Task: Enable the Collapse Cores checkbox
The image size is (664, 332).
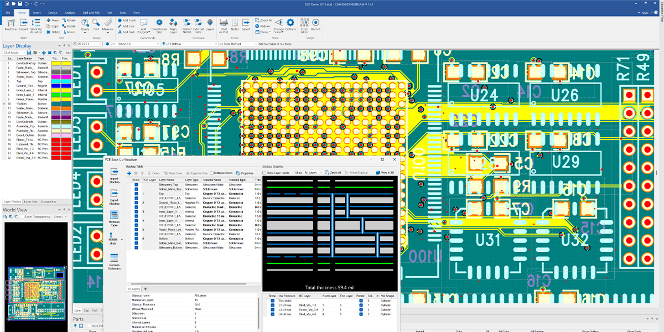Action: click(x=212, y=173)
